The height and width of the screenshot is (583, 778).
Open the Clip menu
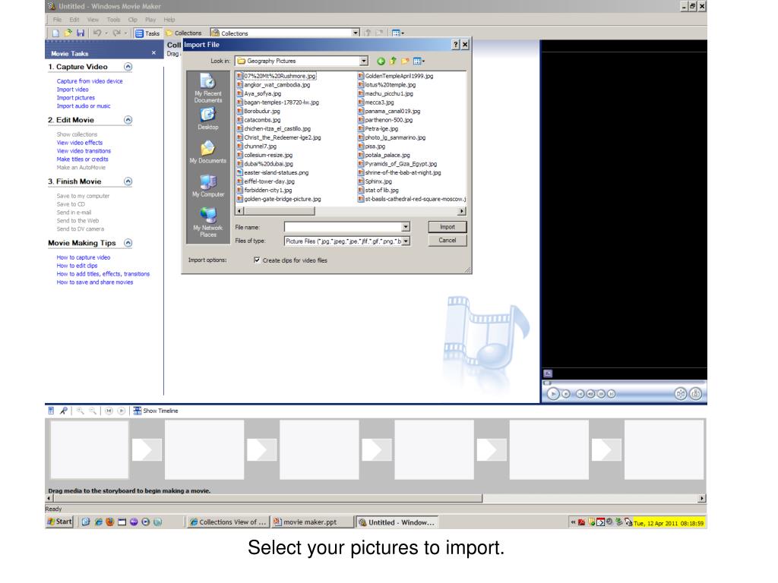[x=132, y=20]
